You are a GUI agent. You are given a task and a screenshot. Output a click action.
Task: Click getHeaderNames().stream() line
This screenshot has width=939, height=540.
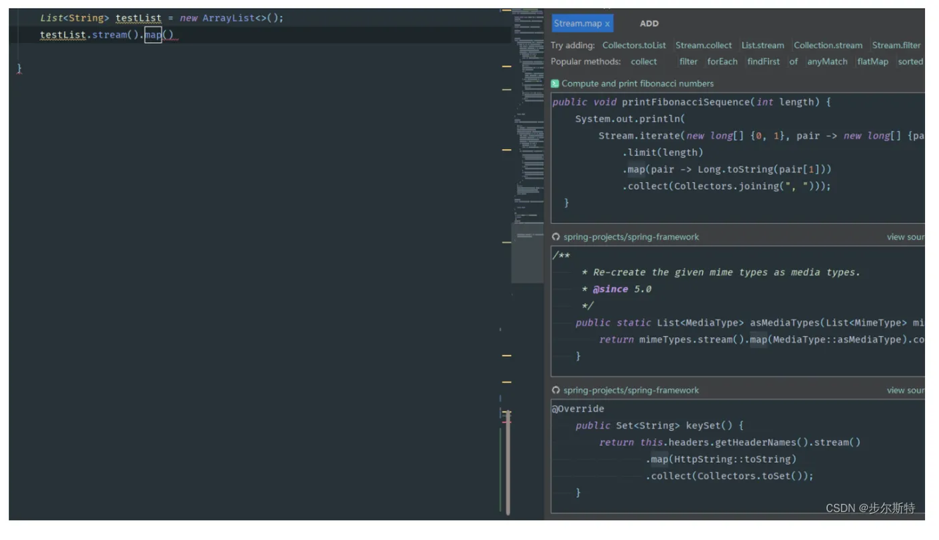[730, 442]
